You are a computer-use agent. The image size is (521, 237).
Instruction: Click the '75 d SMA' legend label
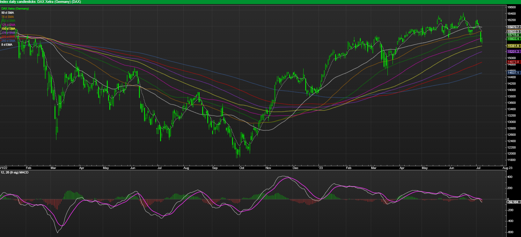pos(8,17)
